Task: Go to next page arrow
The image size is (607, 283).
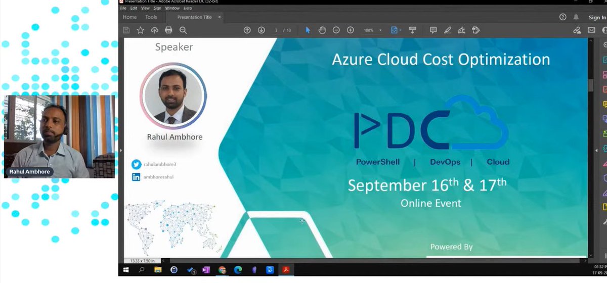Action: click(262, 30)
